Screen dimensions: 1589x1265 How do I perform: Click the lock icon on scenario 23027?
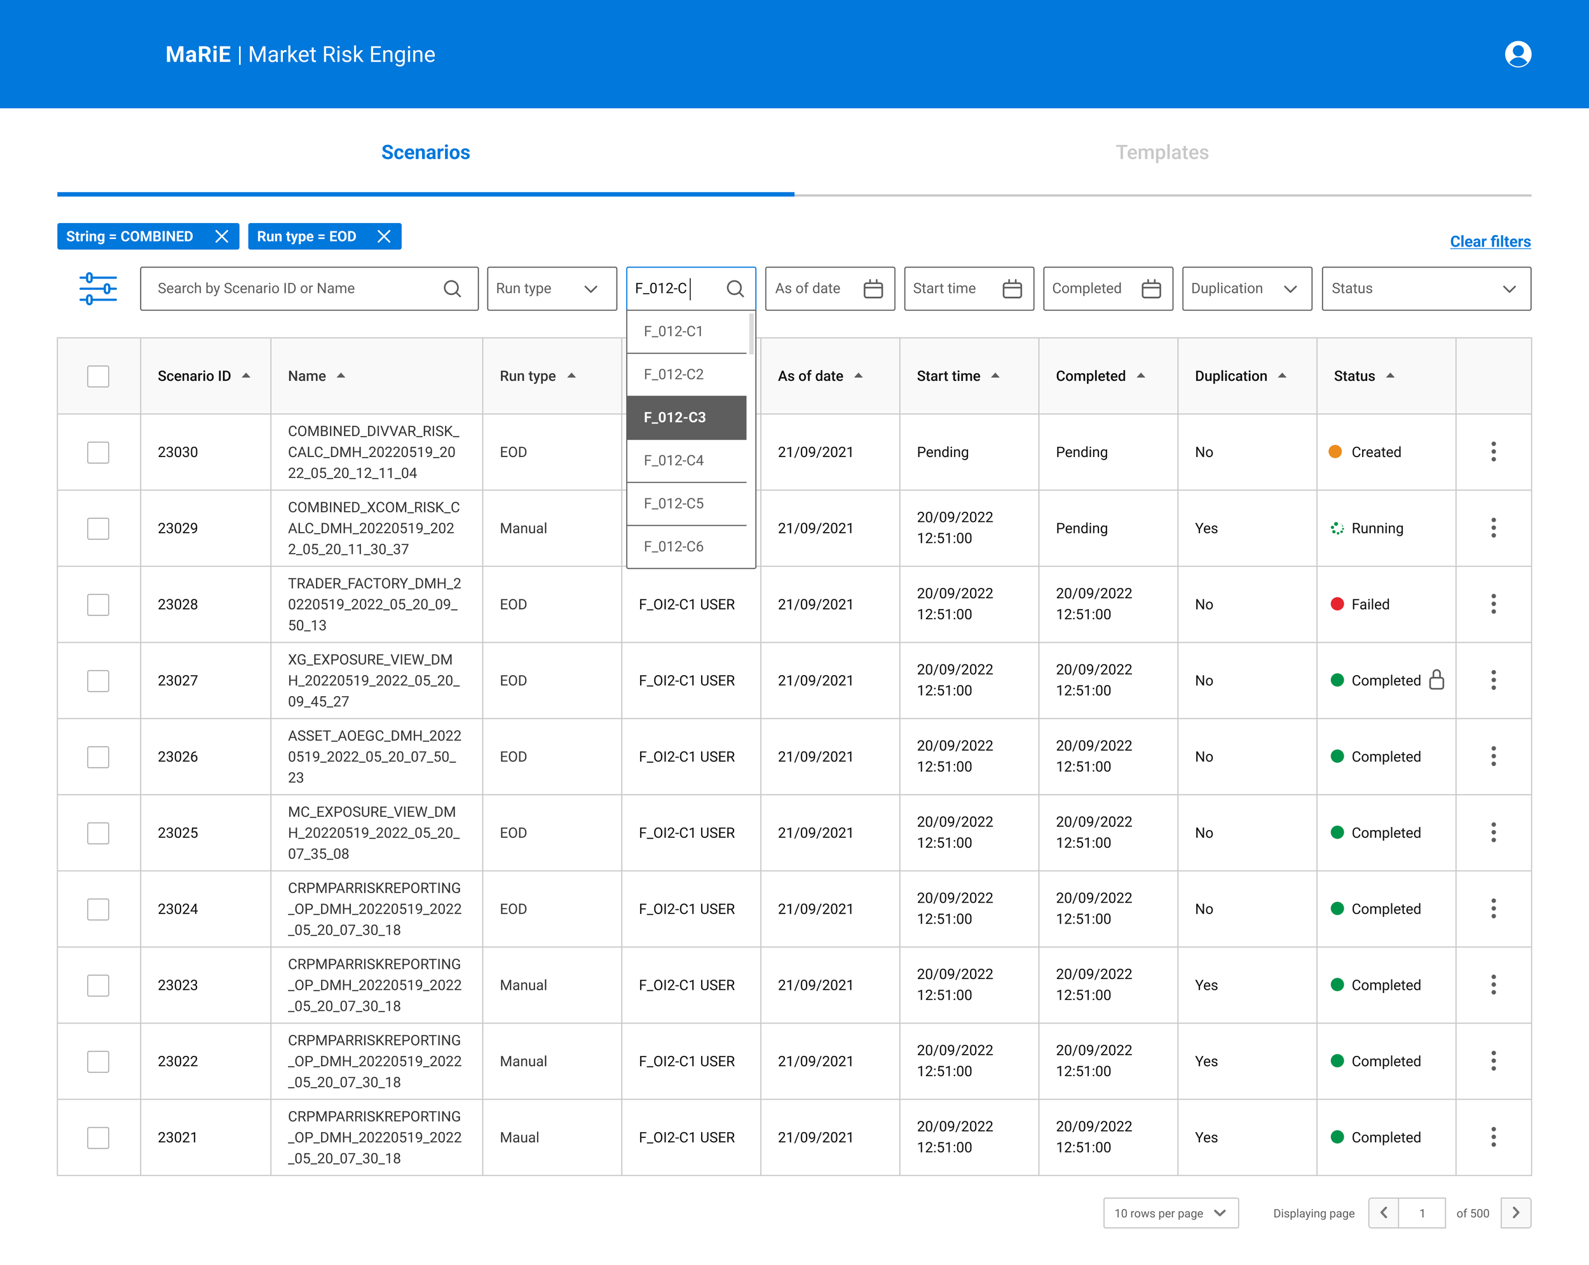pos(1436,680)
